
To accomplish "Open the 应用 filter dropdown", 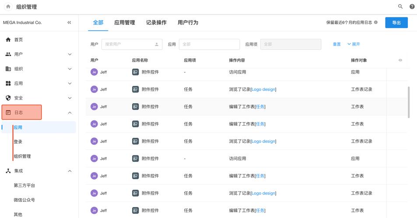I will coord(209,44).
